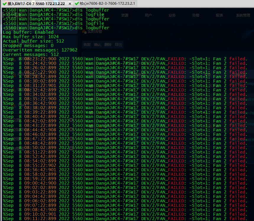The height and width of the screenshot is (221, 254).
Task: Click the 08:47:22:899 timestamp in the log
Action: (40, 139)
